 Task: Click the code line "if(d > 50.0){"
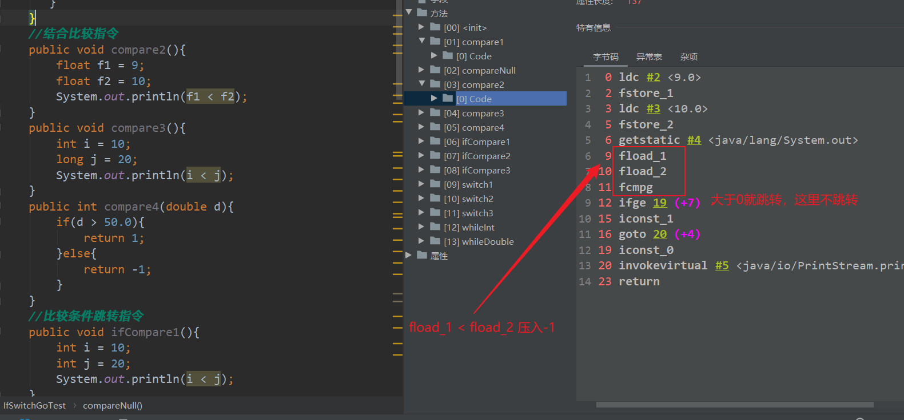pyautogui.click(x=100, y=222)
